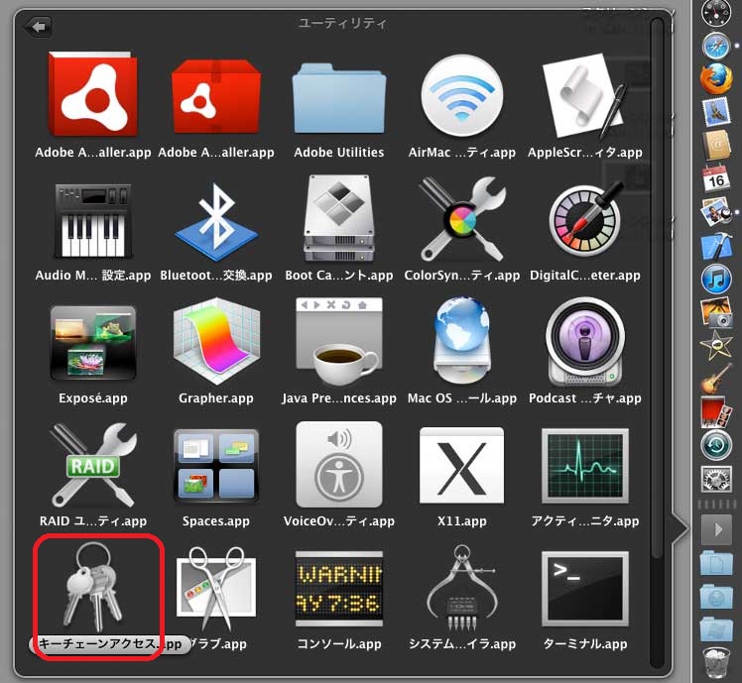Image resolution: width=742 pixels, height=683 pixels.
Task: Open Audio MIDI setup app
Action: 93,224
